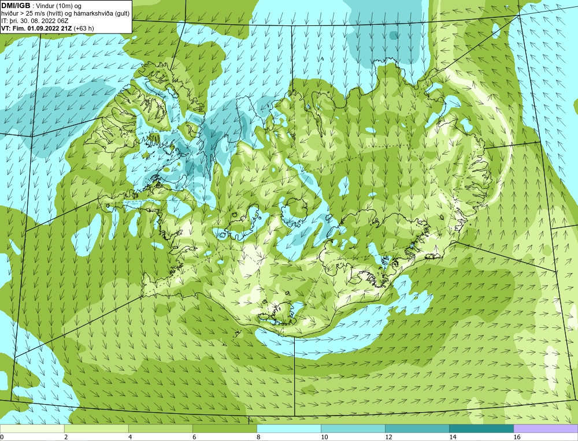This screenshot has width=578, height=441.
Task: Click the legend value label 8
Action: [258, 437]
